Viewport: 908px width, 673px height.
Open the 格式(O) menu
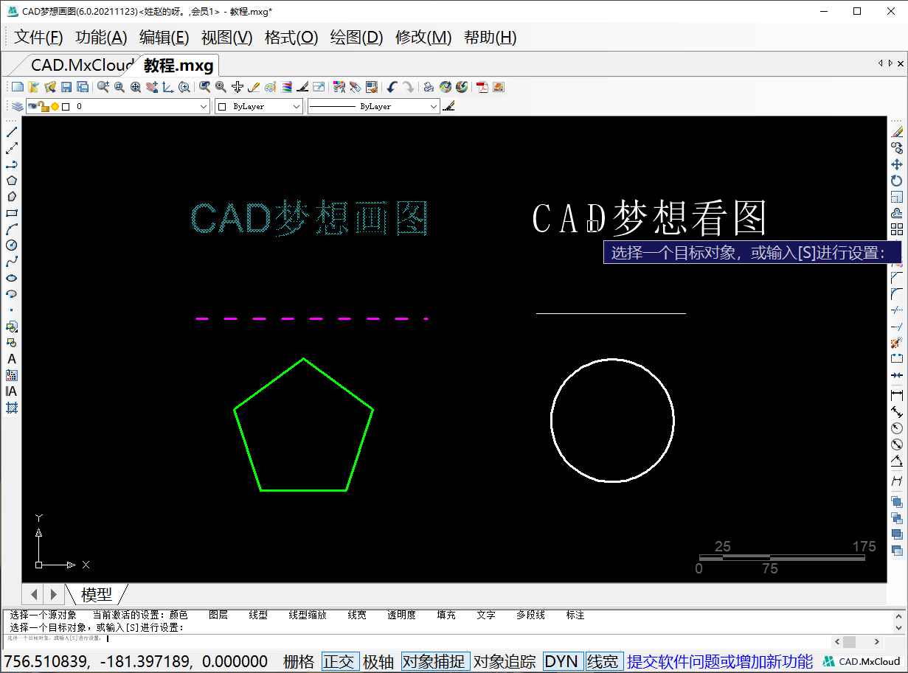(x=291, y=38)
